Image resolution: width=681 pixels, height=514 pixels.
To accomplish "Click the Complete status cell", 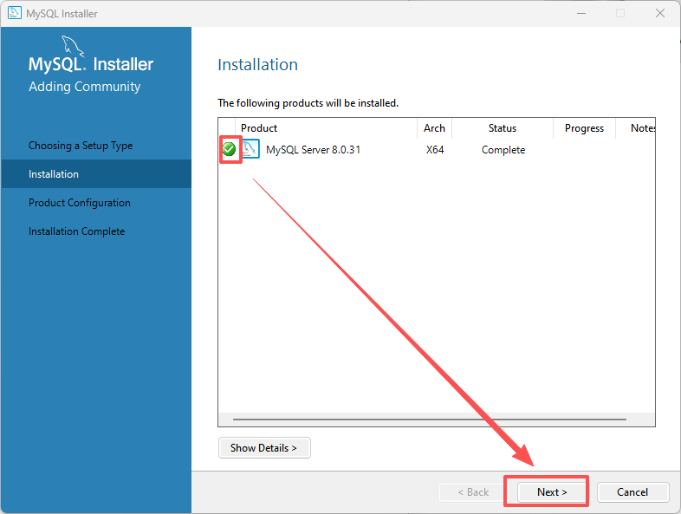I will [x=503, y=150].
